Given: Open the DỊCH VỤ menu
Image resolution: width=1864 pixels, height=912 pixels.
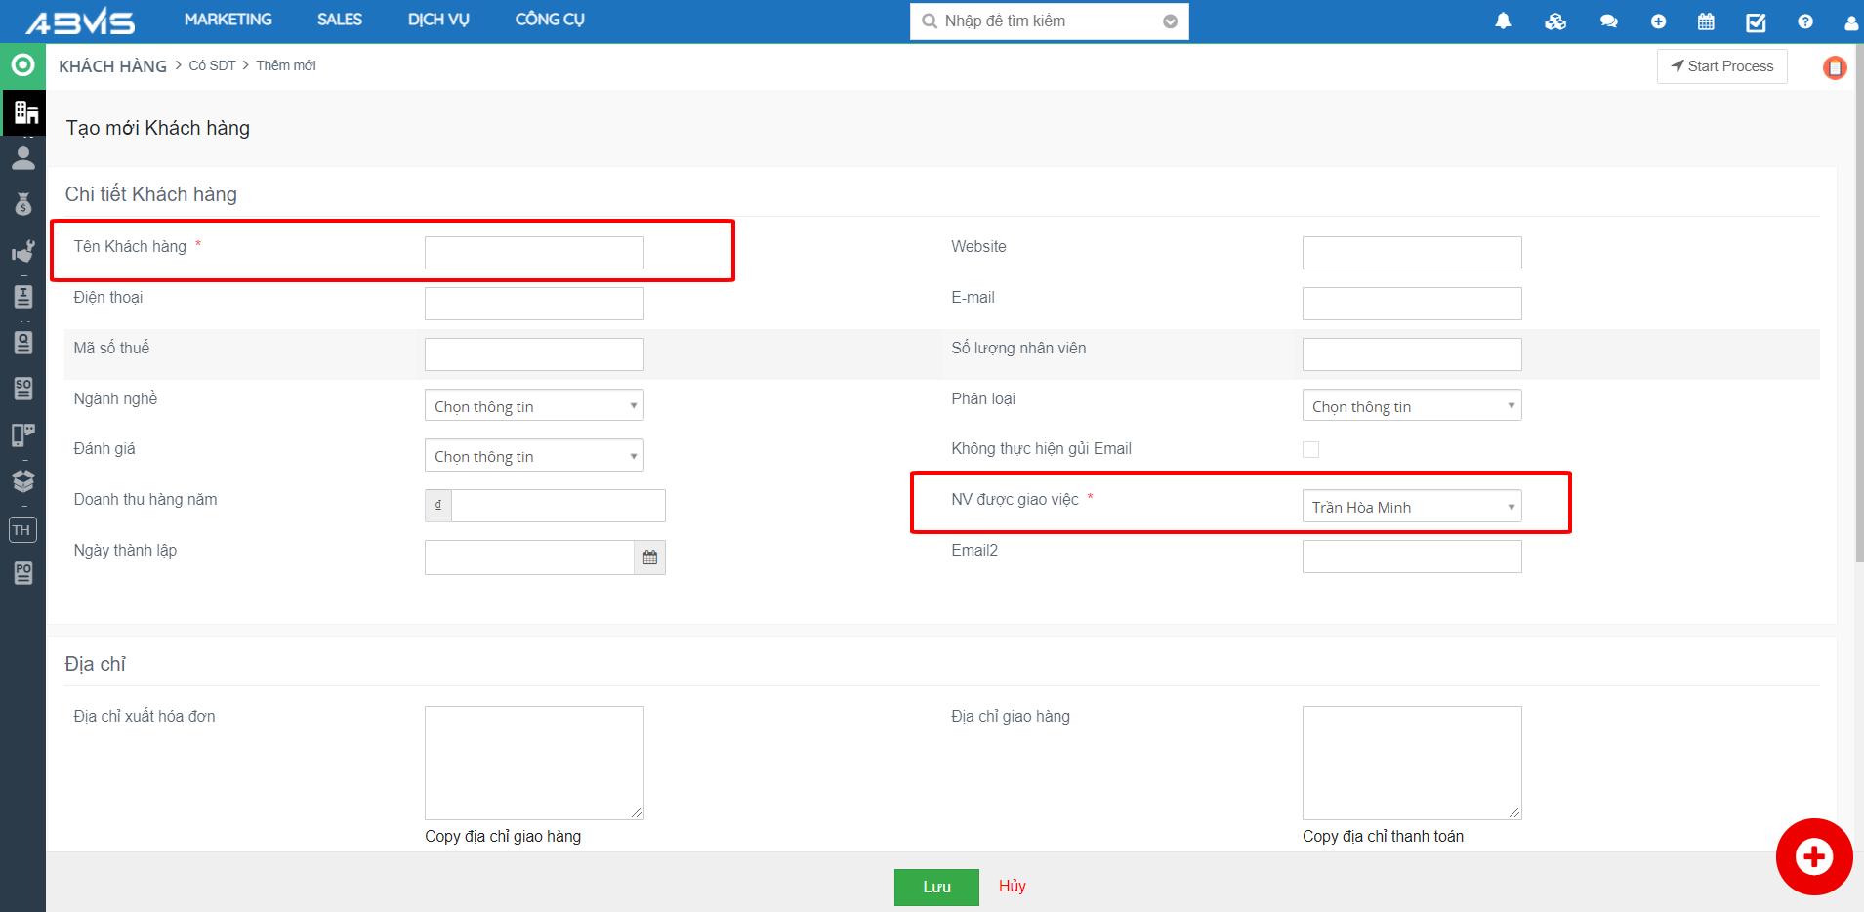Looking at the screenshot, I should click(x=438, y=20).
